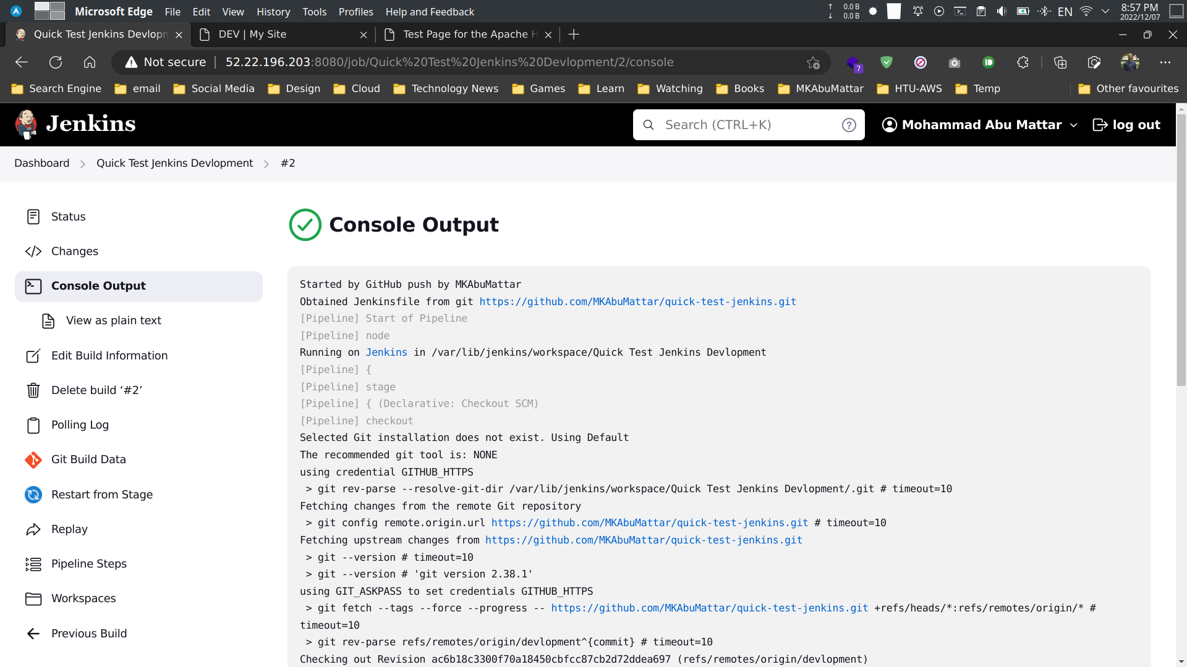1187x667 pixels.
Task: Open View as plain text
Action: tap(113, 321)
